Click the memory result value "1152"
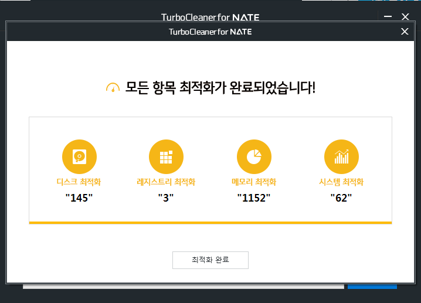Image resolution: width=421 pixels, height=303 pixels. tap(254, 198)
